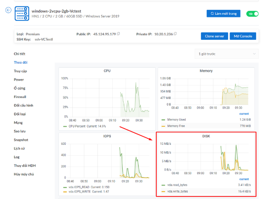The width and height of the screenshot is (267, 199).
Task: Click the 'Premium' type value
Action: point(32,34)
